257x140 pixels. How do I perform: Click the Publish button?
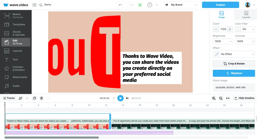[220, 5]
